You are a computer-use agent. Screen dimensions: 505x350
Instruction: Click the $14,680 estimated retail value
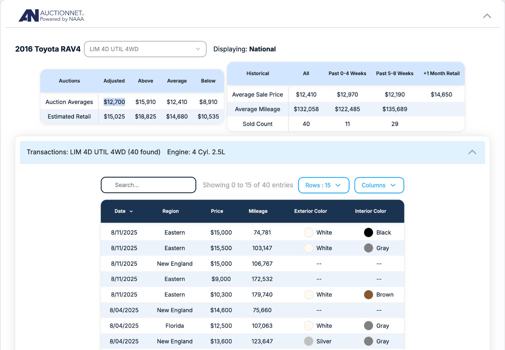click(x=177, y=116)
